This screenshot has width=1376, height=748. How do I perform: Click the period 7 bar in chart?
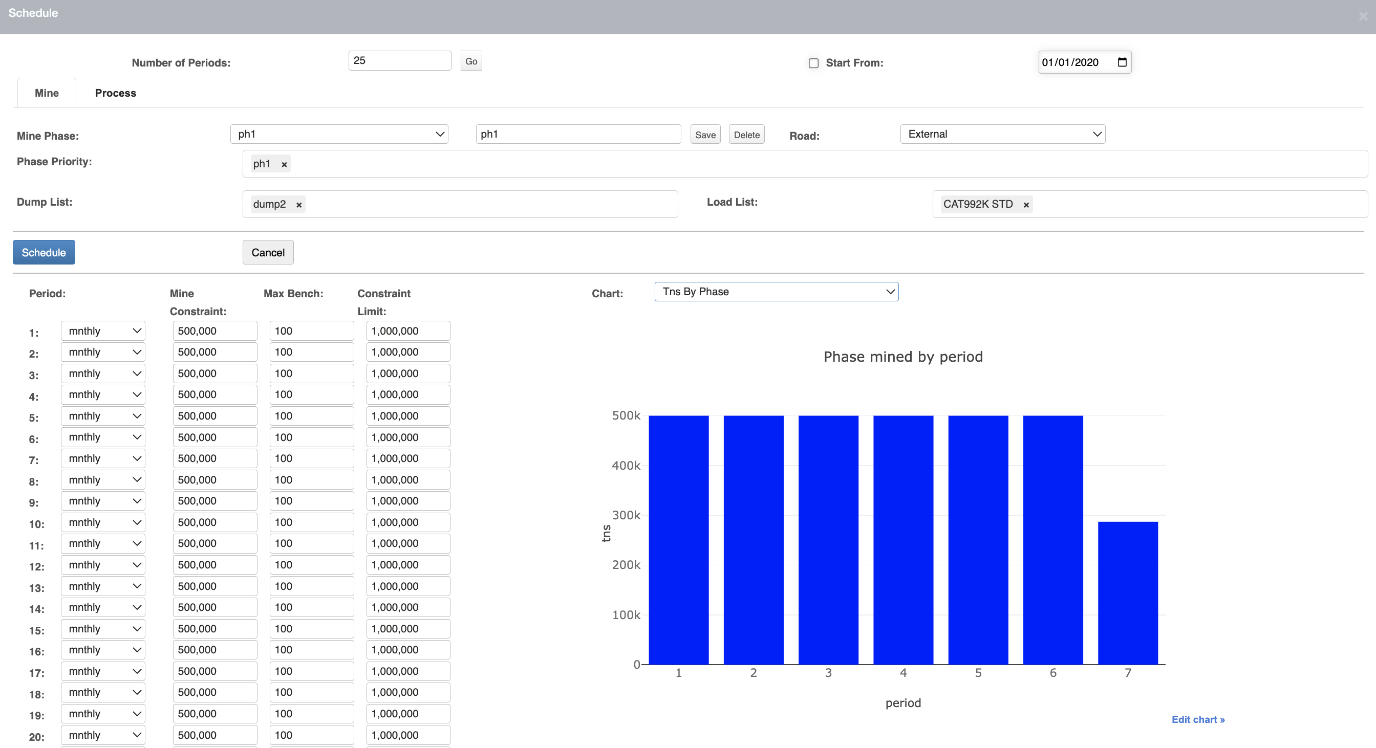tap(1128, 592)
